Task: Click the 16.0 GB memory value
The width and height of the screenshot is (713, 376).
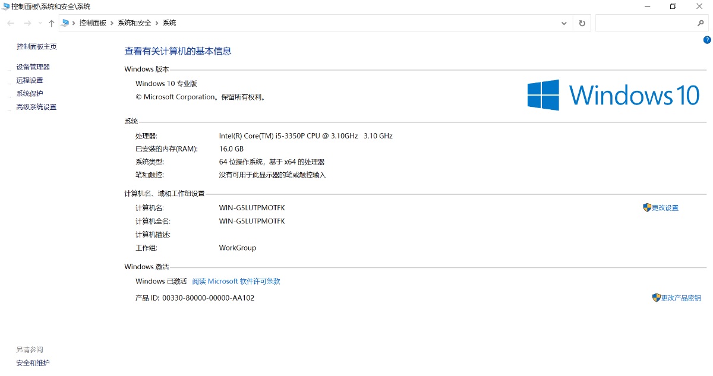Action: pos(231,148)
